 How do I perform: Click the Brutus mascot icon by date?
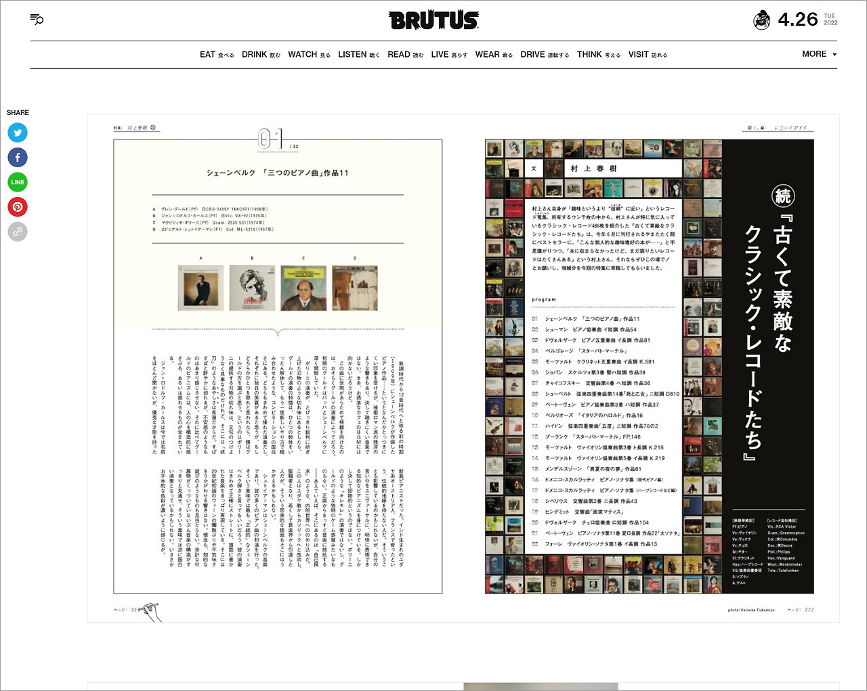point(762,20)
